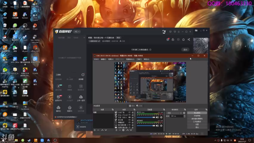The height and width of the screenshot is (143, 254).
Task: Add a new scene in OBS Scenes panel
Action: (x=95, y=130)
